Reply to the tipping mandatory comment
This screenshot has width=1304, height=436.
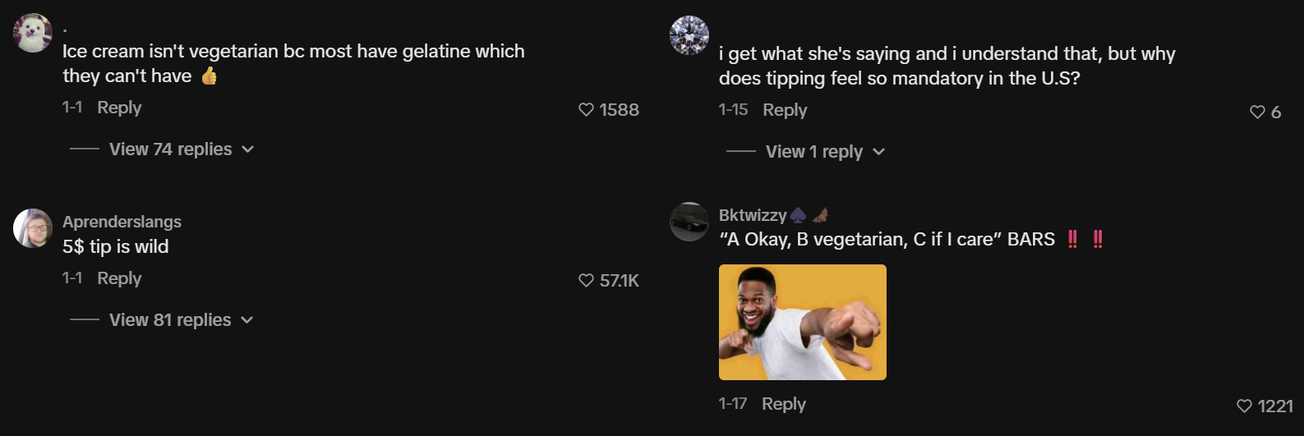pyautogui.click(x=785, y=110)
